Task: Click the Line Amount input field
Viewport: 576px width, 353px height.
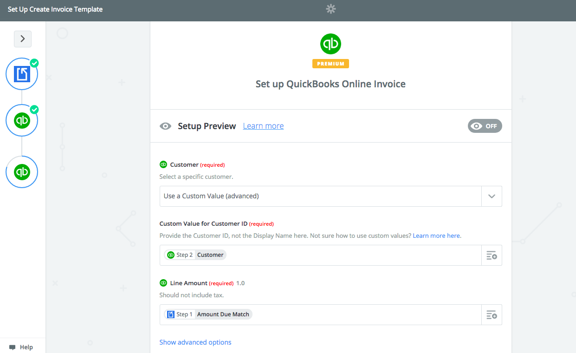Action: (x=321, y=315)
